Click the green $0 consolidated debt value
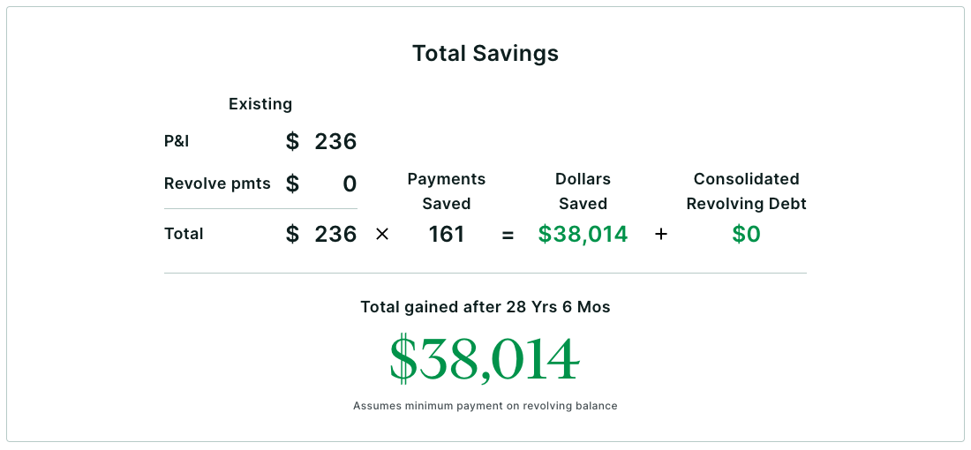The width and height of the screenshot is (971, 450). [746, 234]
